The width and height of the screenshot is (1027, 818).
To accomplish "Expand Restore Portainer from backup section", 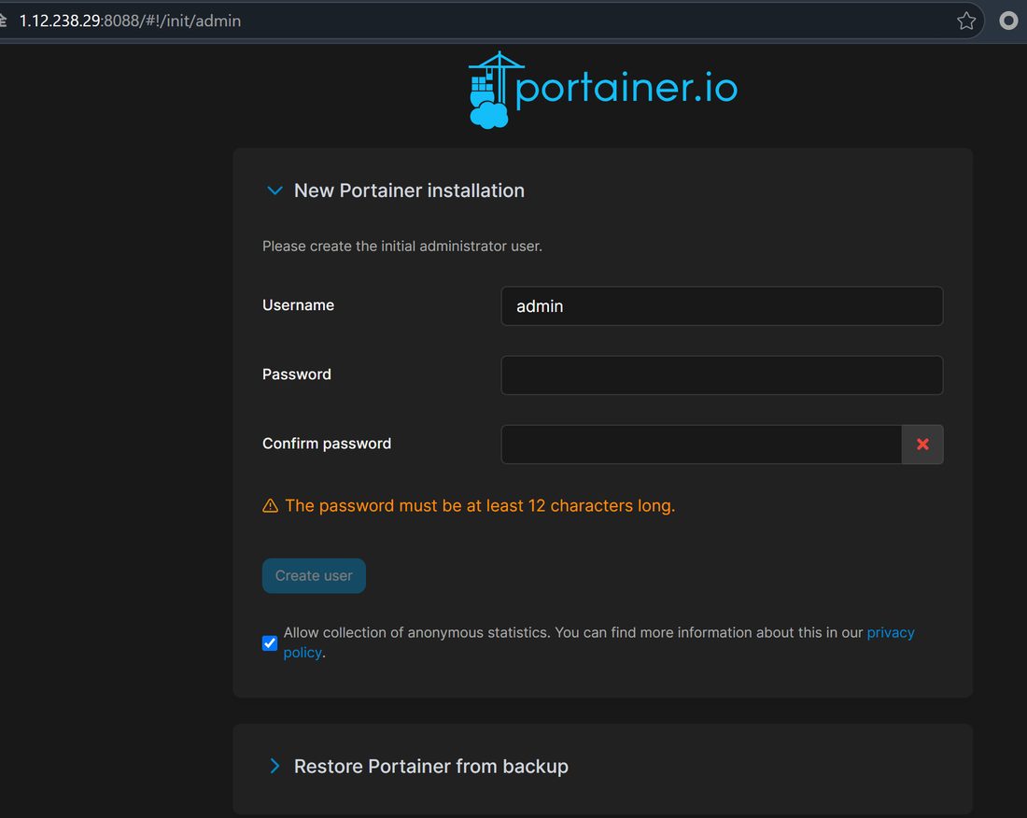I will point(274,766).
